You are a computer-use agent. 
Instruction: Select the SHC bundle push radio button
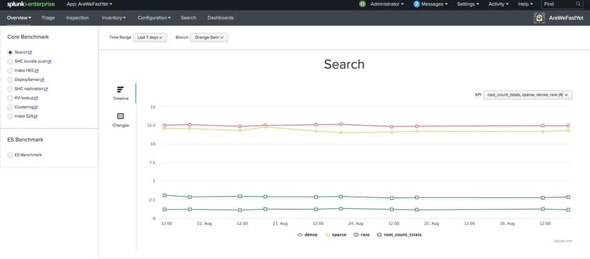[x=10, y=61]
